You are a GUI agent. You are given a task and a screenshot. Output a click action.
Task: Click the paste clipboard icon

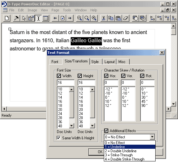pyautogui.click(x=118, y=18)
